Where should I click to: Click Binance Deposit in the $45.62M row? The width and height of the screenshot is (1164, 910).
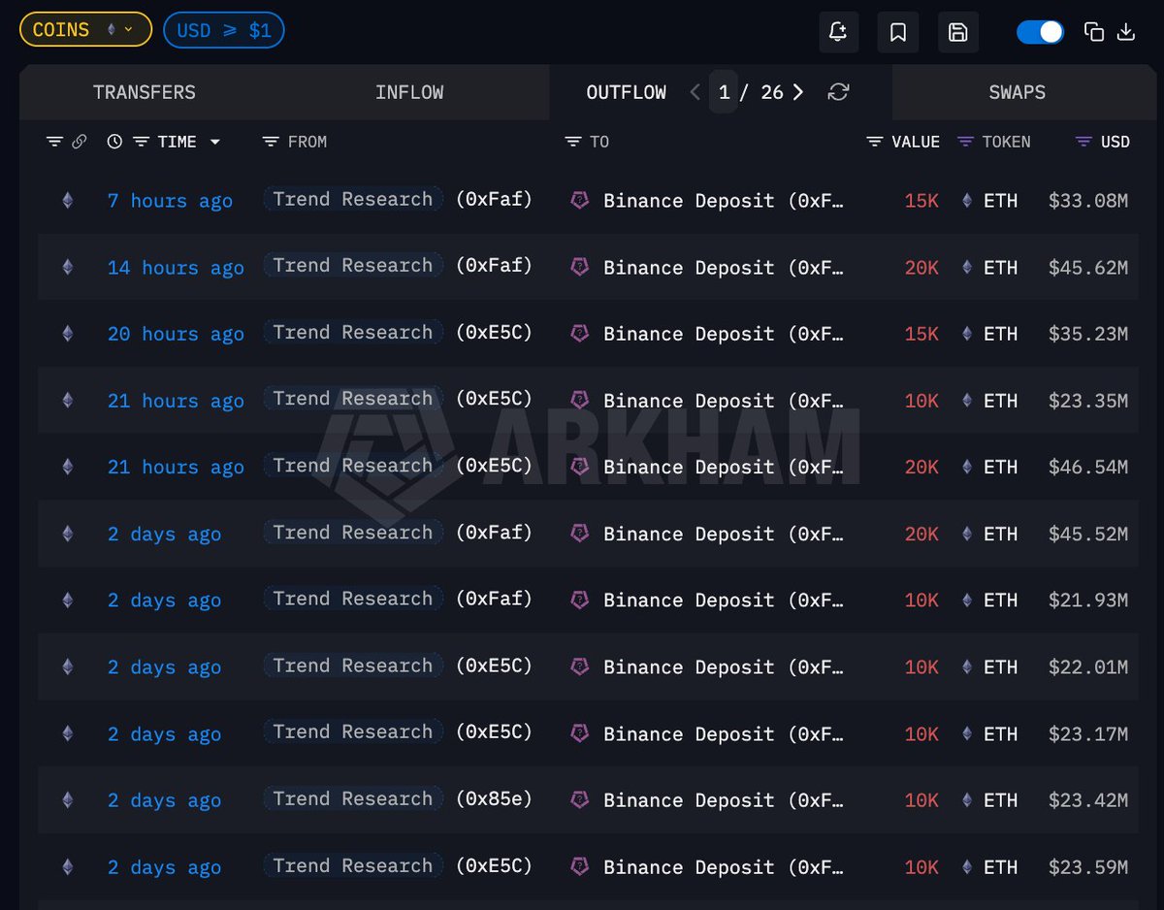pyautogui.click(x=724, y=268)
